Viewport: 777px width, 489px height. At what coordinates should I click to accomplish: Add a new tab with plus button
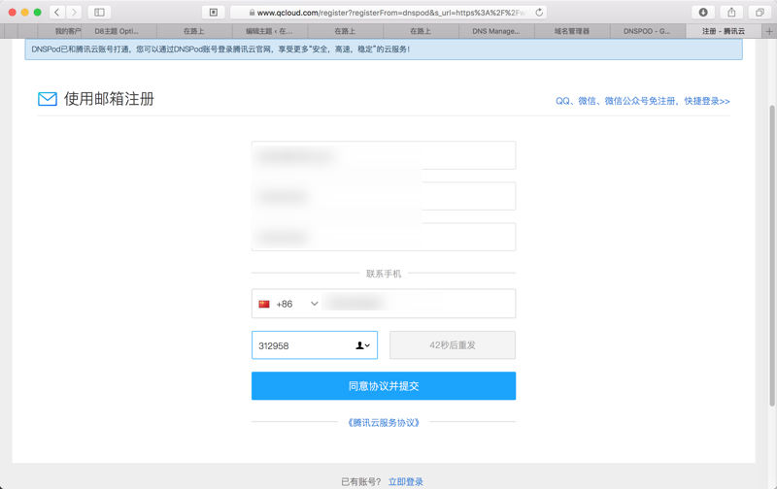coord(769,31)
